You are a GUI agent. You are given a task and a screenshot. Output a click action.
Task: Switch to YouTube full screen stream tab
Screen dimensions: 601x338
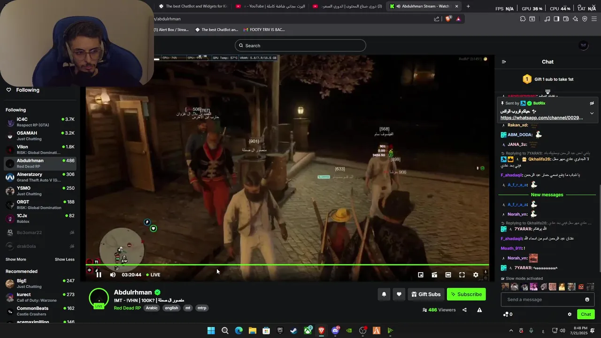coord(270,6)
